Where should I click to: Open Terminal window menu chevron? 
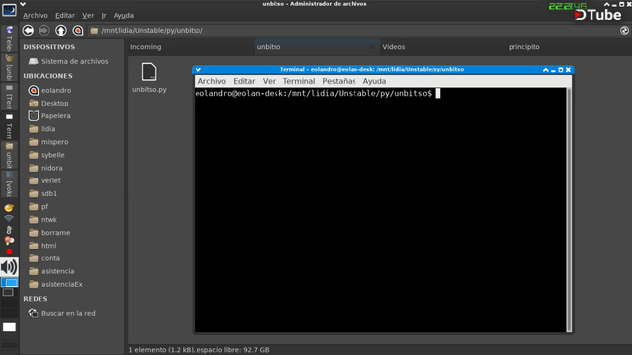coord(198,70)
